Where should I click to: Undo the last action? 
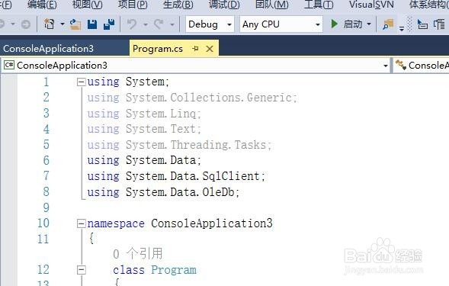click(x=132, y=24)
